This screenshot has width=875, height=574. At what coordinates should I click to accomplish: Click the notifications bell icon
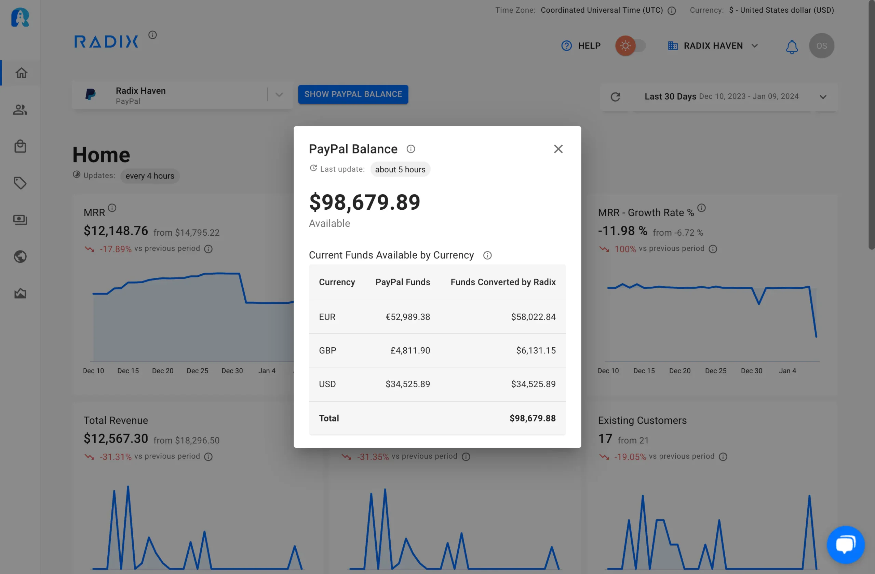click(x=792, y=47)
